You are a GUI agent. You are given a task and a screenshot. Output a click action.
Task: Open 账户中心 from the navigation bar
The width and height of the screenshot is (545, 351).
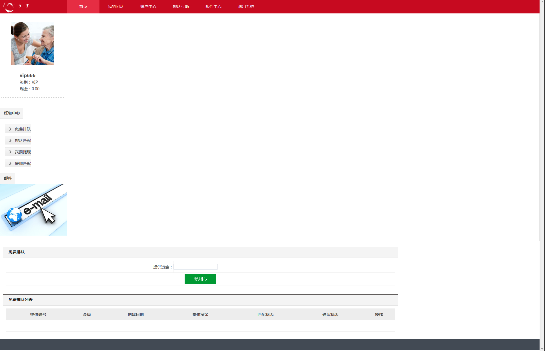coord(148,7)
